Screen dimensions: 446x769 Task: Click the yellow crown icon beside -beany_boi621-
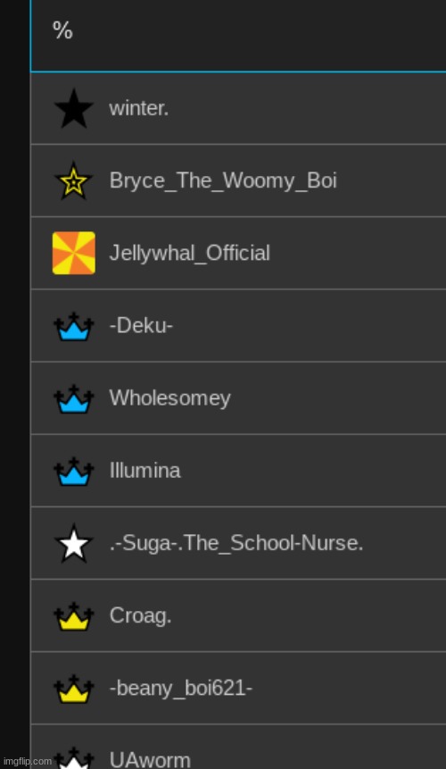[73, 689]
